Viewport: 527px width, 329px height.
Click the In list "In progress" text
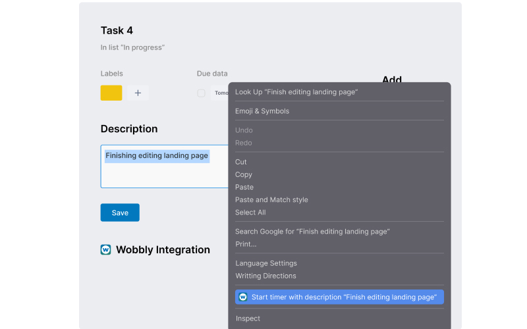[x=132, y=47]
